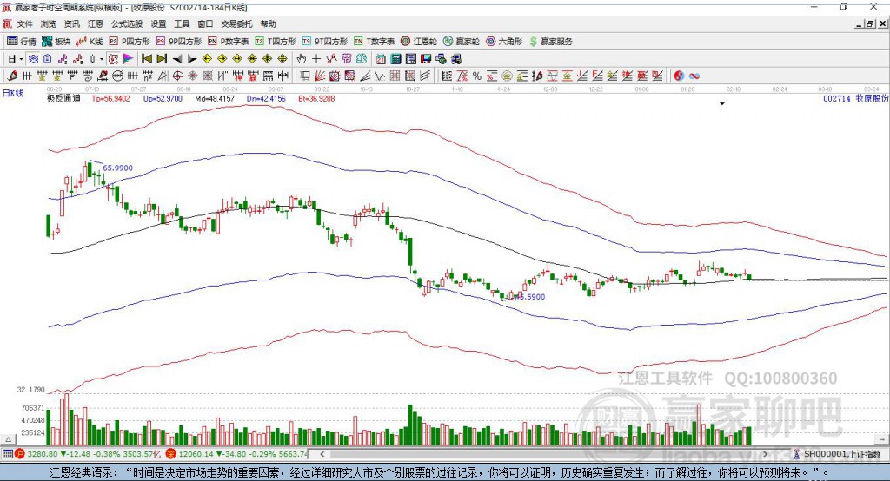The width and height of the screenshot is (890, 481).
Task: Click the 深 Shenzhen index status badge
Action: point(171,454)
